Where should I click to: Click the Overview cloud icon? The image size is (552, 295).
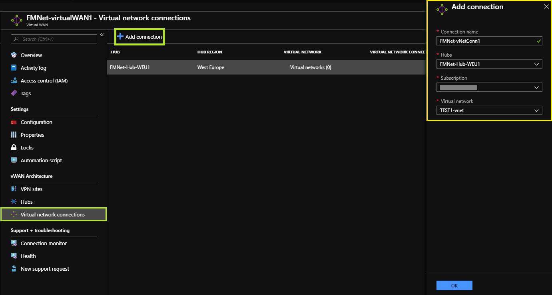[x=14, y=55]
